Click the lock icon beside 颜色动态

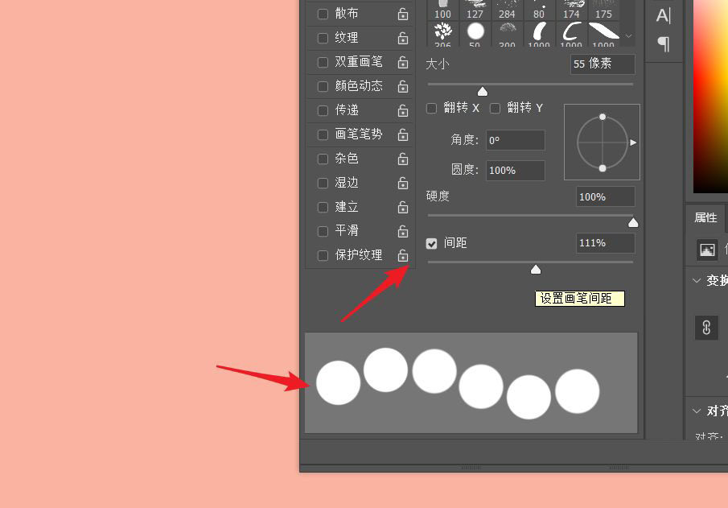tap(402, 86)
